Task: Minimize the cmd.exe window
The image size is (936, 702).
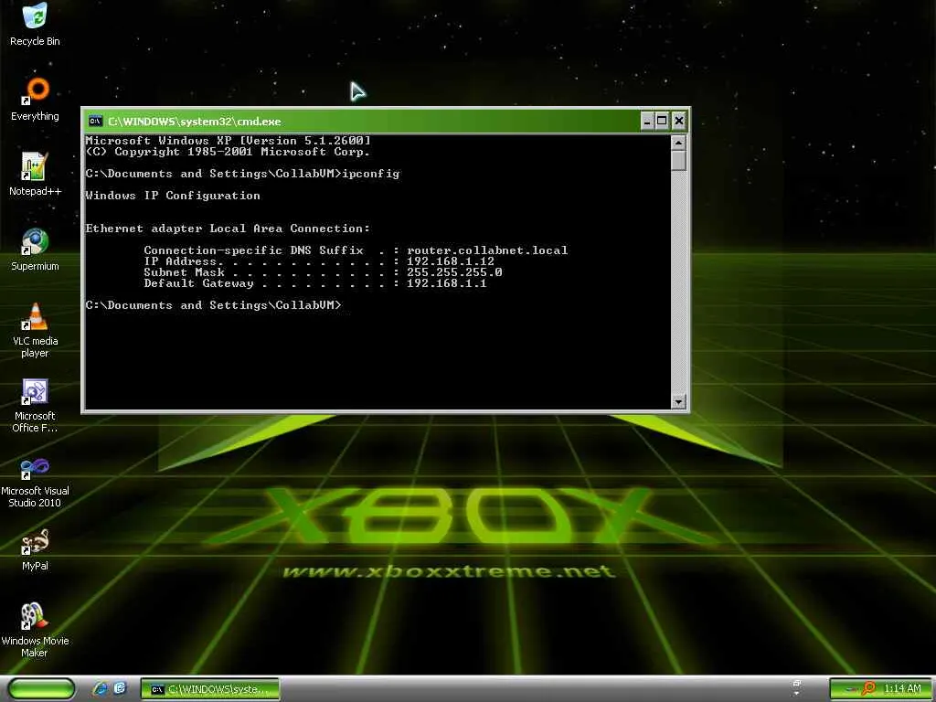Action: click(647, 122)
